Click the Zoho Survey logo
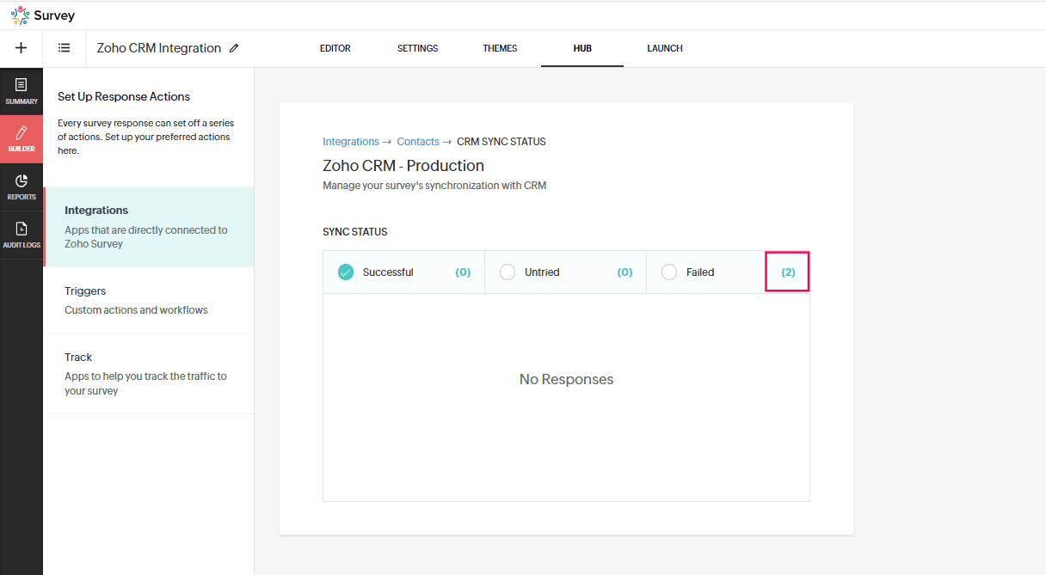The height and width of the screenshot is (575, 1046). 42,15
